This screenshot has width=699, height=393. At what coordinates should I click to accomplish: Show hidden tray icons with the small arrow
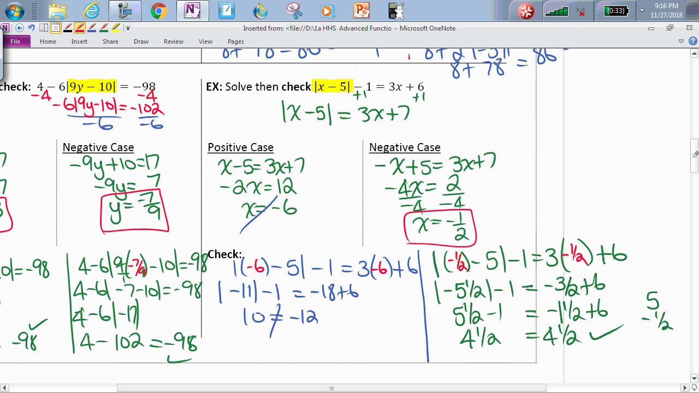click(642, 11)
